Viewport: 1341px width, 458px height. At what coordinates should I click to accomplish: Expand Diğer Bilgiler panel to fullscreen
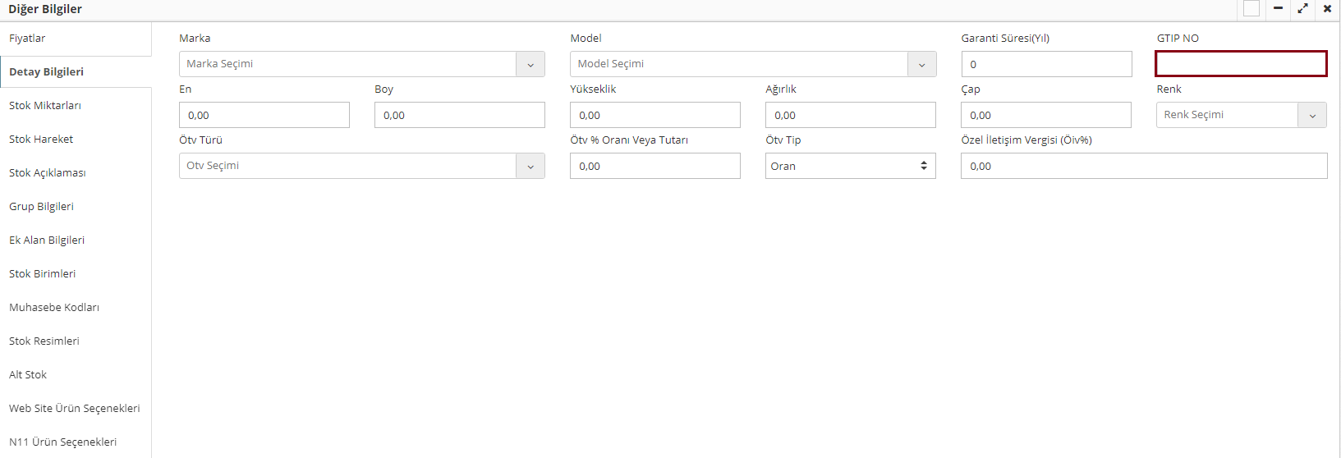tap(1302, 8)
